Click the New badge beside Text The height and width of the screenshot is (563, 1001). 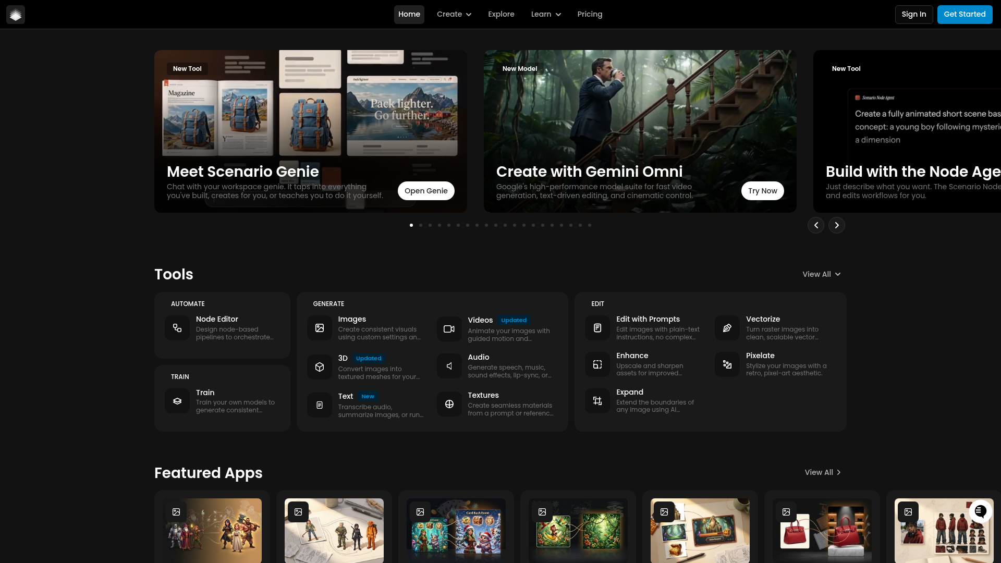(x=368, y=396)
